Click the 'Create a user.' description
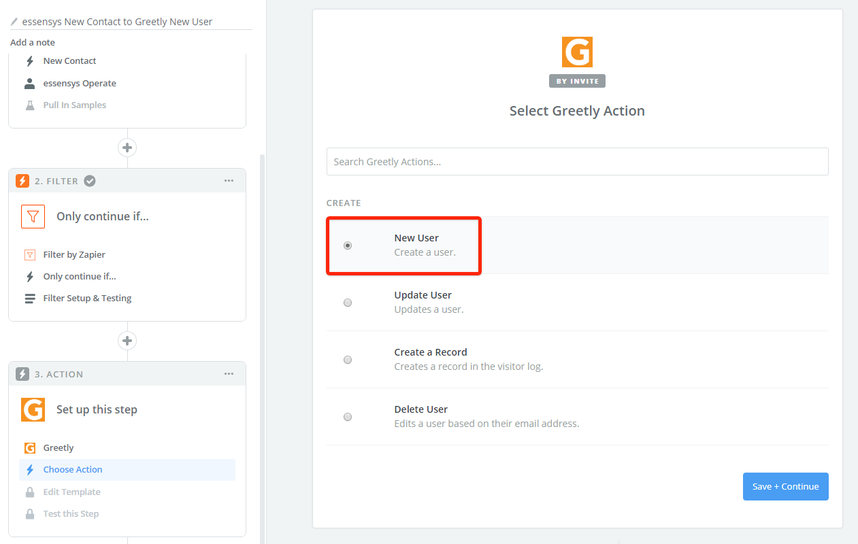 tap(425, 253)
